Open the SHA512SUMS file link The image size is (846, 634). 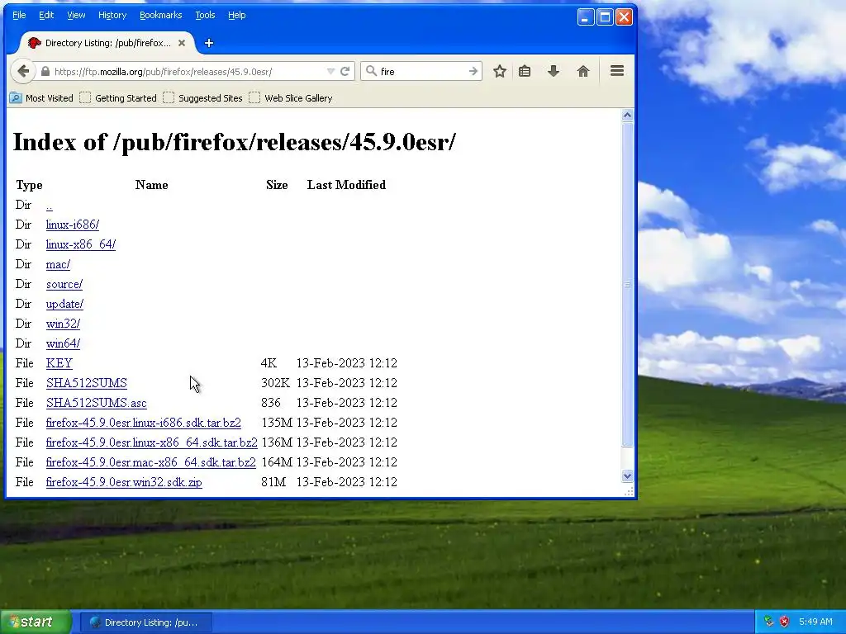(86, 383)
